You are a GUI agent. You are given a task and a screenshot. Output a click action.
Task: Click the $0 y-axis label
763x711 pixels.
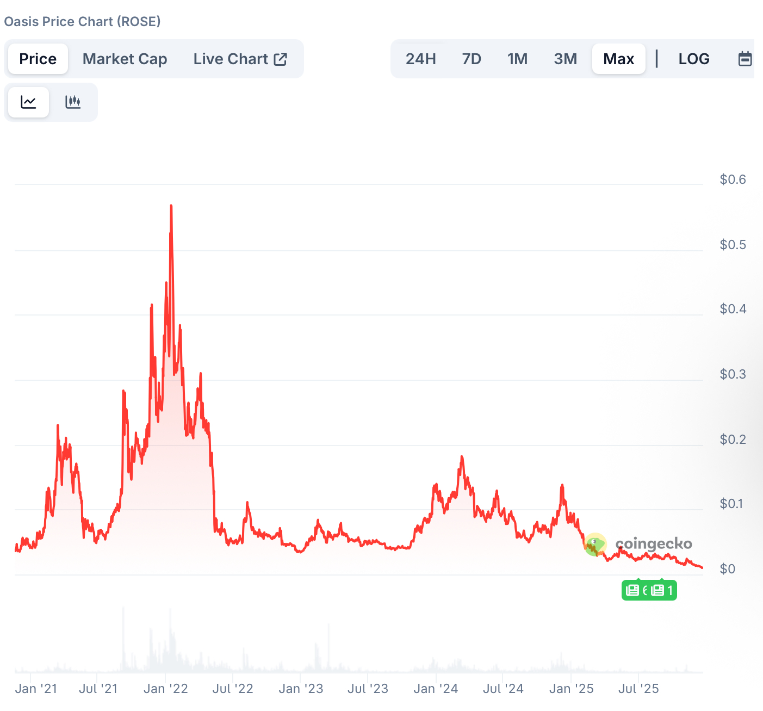point(727,569)
